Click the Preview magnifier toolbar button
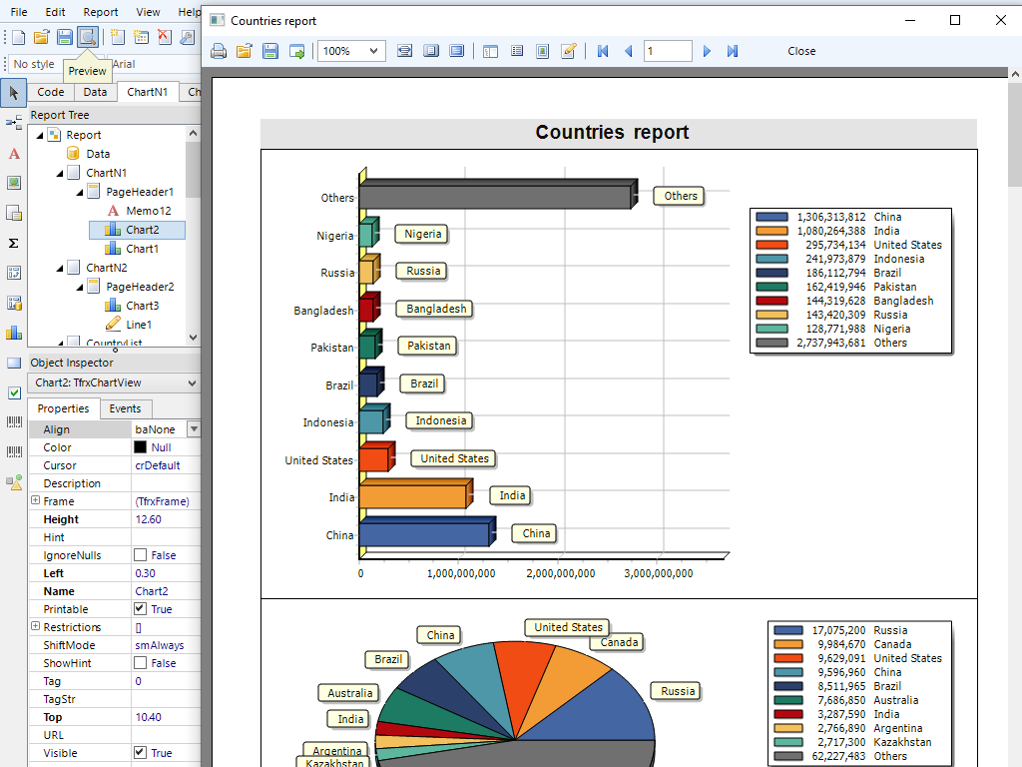 coord(88,37)
